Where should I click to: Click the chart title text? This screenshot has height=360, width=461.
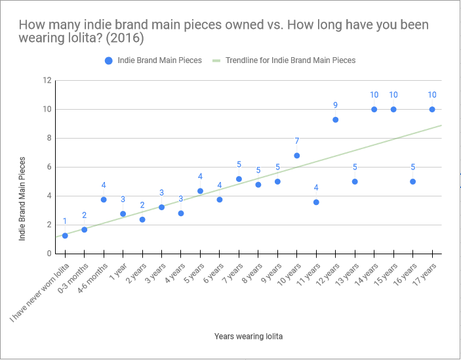click(x=223, y=33)
